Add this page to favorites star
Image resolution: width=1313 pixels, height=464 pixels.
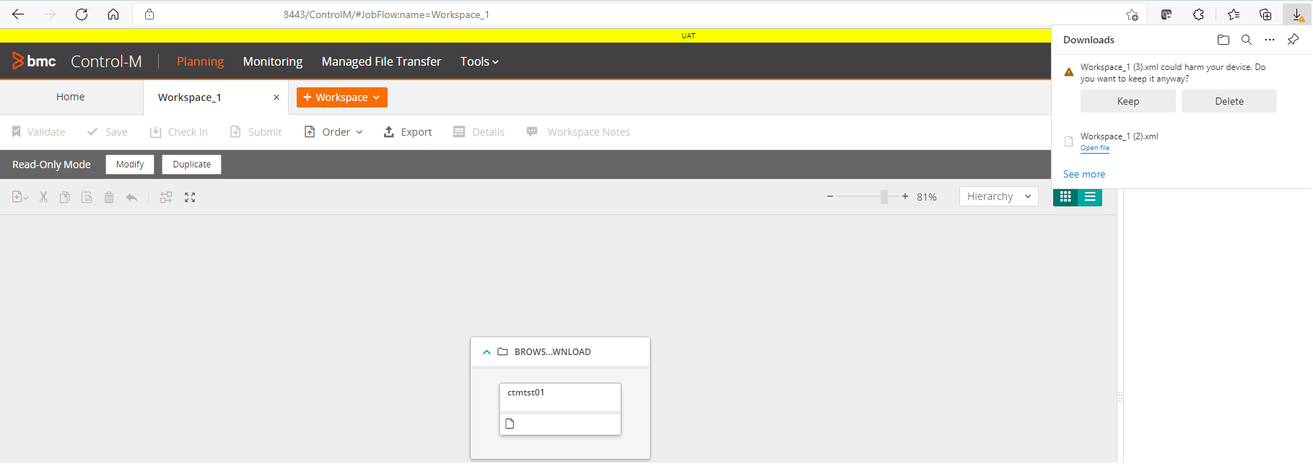point(1132,14)
